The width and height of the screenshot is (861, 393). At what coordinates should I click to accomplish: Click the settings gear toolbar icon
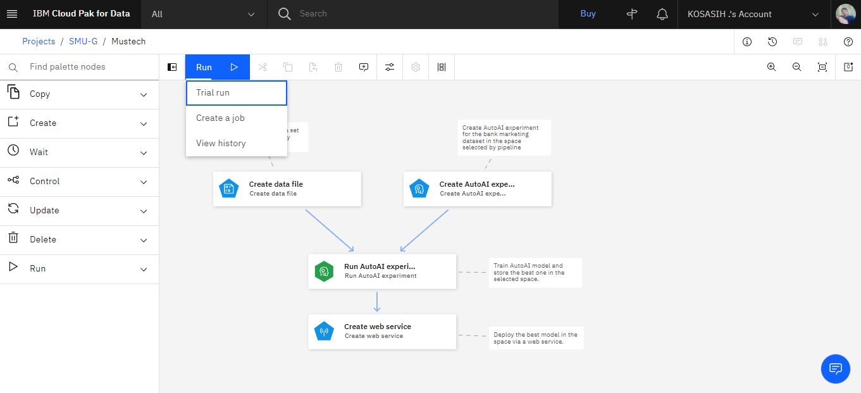[416, 67]
